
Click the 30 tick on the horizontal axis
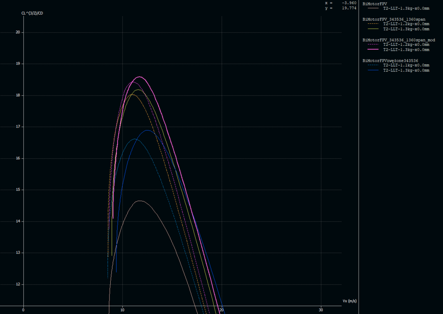pos(321,310)
